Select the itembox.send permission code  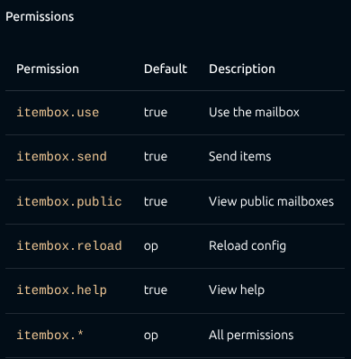(x=61, y=156)
